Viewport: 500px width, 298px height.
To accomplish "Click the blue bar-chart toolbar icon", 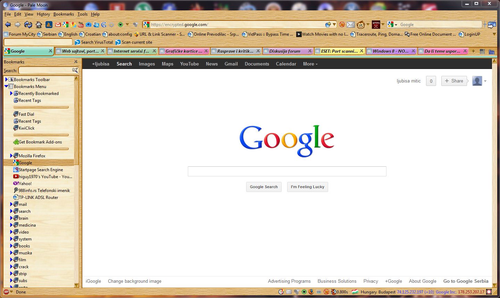I will coord(49,25).
